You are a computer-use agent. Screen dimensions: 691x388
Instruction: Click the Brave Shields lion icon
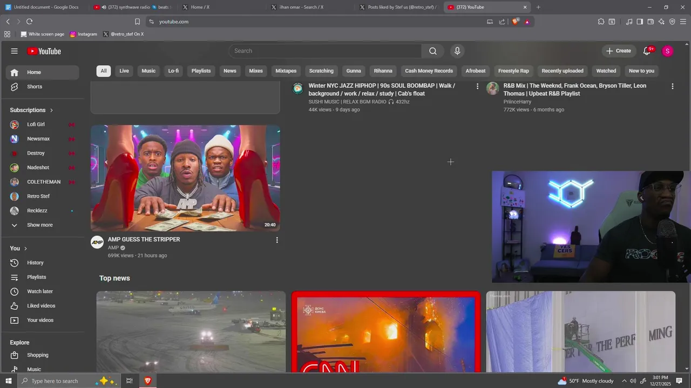(x=515, y=22)
